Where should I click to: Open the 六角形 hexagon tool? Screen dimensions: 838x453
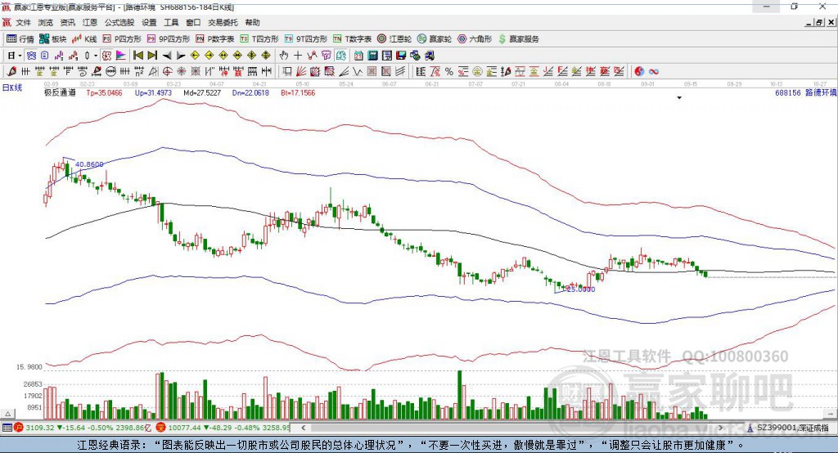tap(475, 39)
